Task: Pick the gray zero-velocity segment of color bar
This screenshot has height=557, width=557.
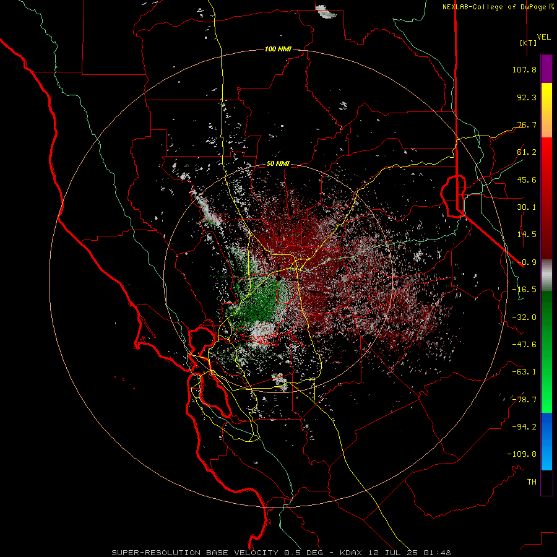Action: [x=546, y=274]
